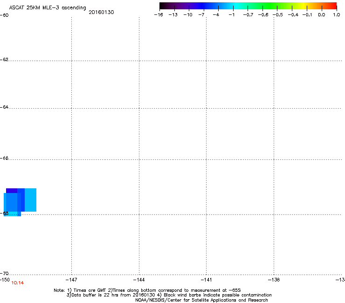Click the color bar label -0.6
Screen dimensions: 345x303
click(263, 15)
